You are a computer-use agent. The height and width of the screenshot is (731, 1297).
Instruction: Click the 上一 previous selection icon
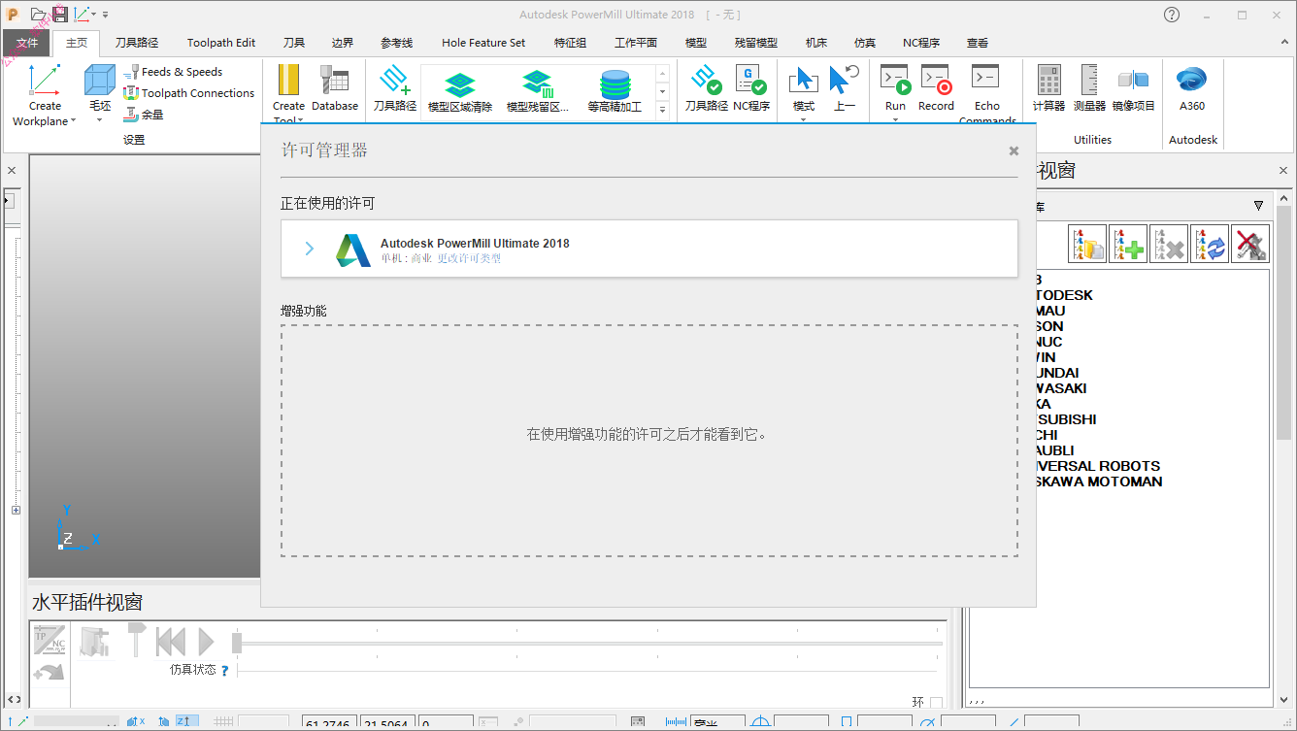[845, 82]
